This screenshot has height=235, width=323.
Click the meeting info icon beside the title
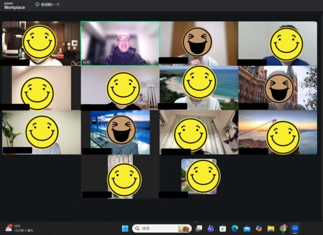[37, 4]
